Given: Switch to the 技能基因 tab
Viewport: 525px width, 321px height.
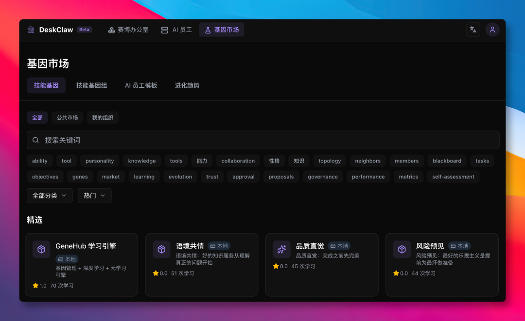Looking at the screenshot, I should 46,85.
